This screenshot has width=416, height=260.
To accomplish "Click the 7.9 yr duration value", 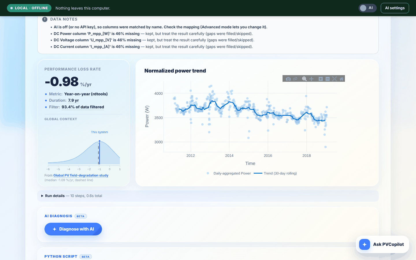I will (73, 101).
